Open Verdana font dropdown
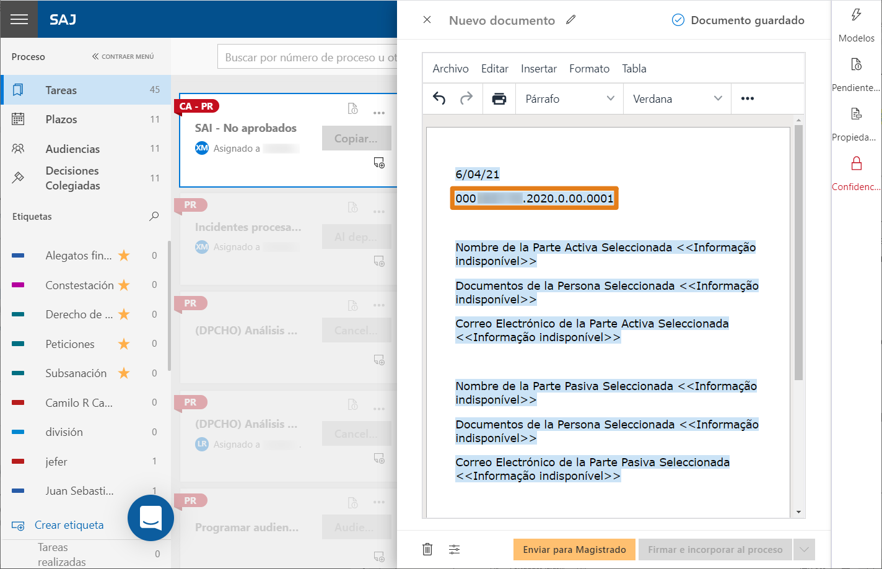This screenshot has height=569, width=882. coord(678,98)
